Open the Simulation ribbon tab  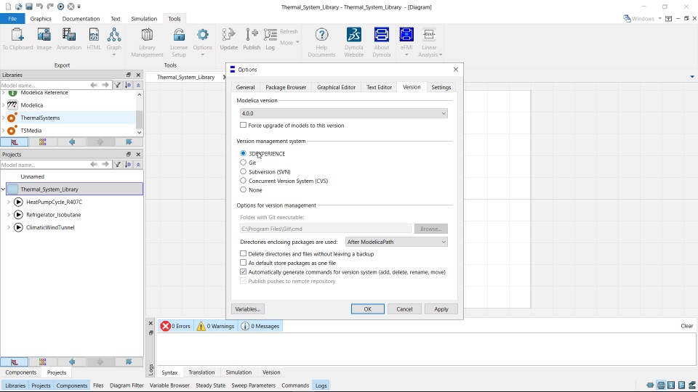pos(144,19)
